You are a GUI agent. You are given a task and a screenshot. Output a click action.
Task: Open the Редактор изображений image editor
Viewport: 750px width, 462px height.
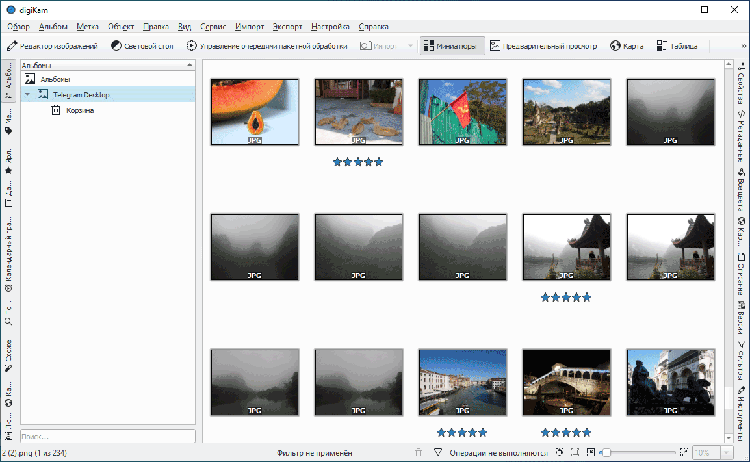coord(53,46)
